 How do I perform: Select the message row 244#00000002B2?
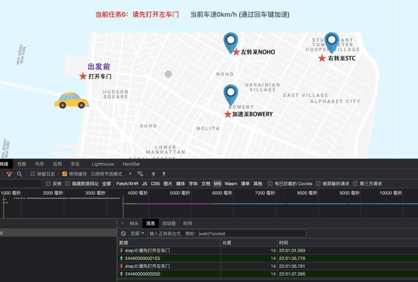[268, 274]
